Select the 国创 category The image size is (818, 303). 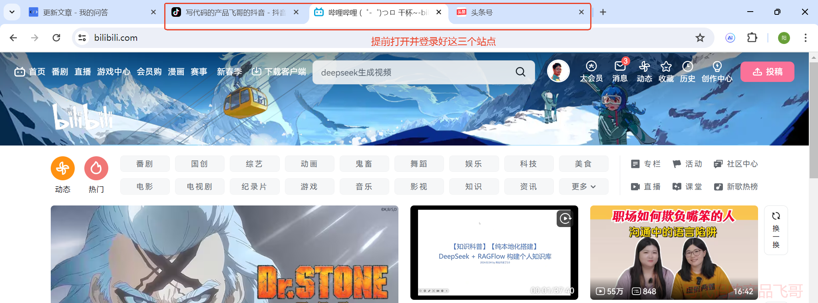tap(199, 164)
